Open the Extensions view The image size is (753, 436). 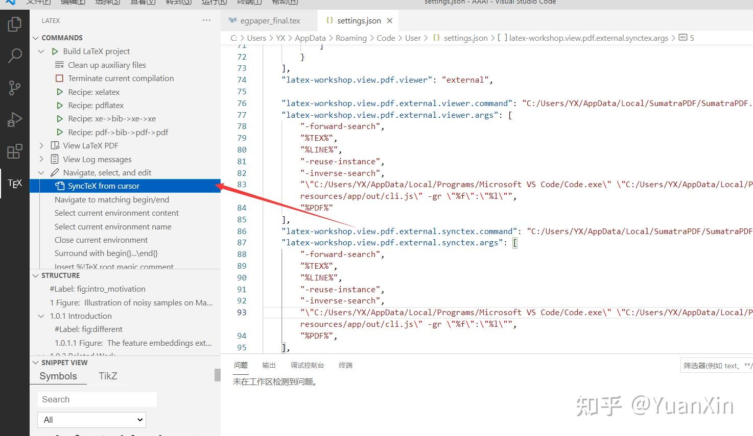(15, 151)
